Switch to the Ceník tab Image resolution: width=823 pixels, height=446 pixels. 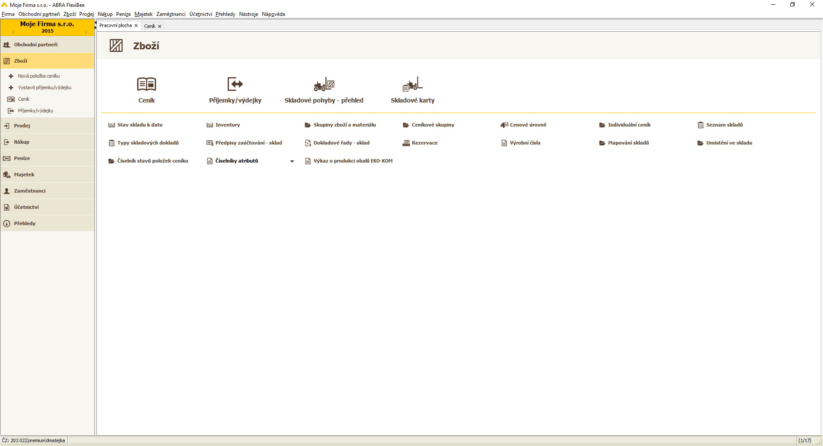[x=150, y=26]
